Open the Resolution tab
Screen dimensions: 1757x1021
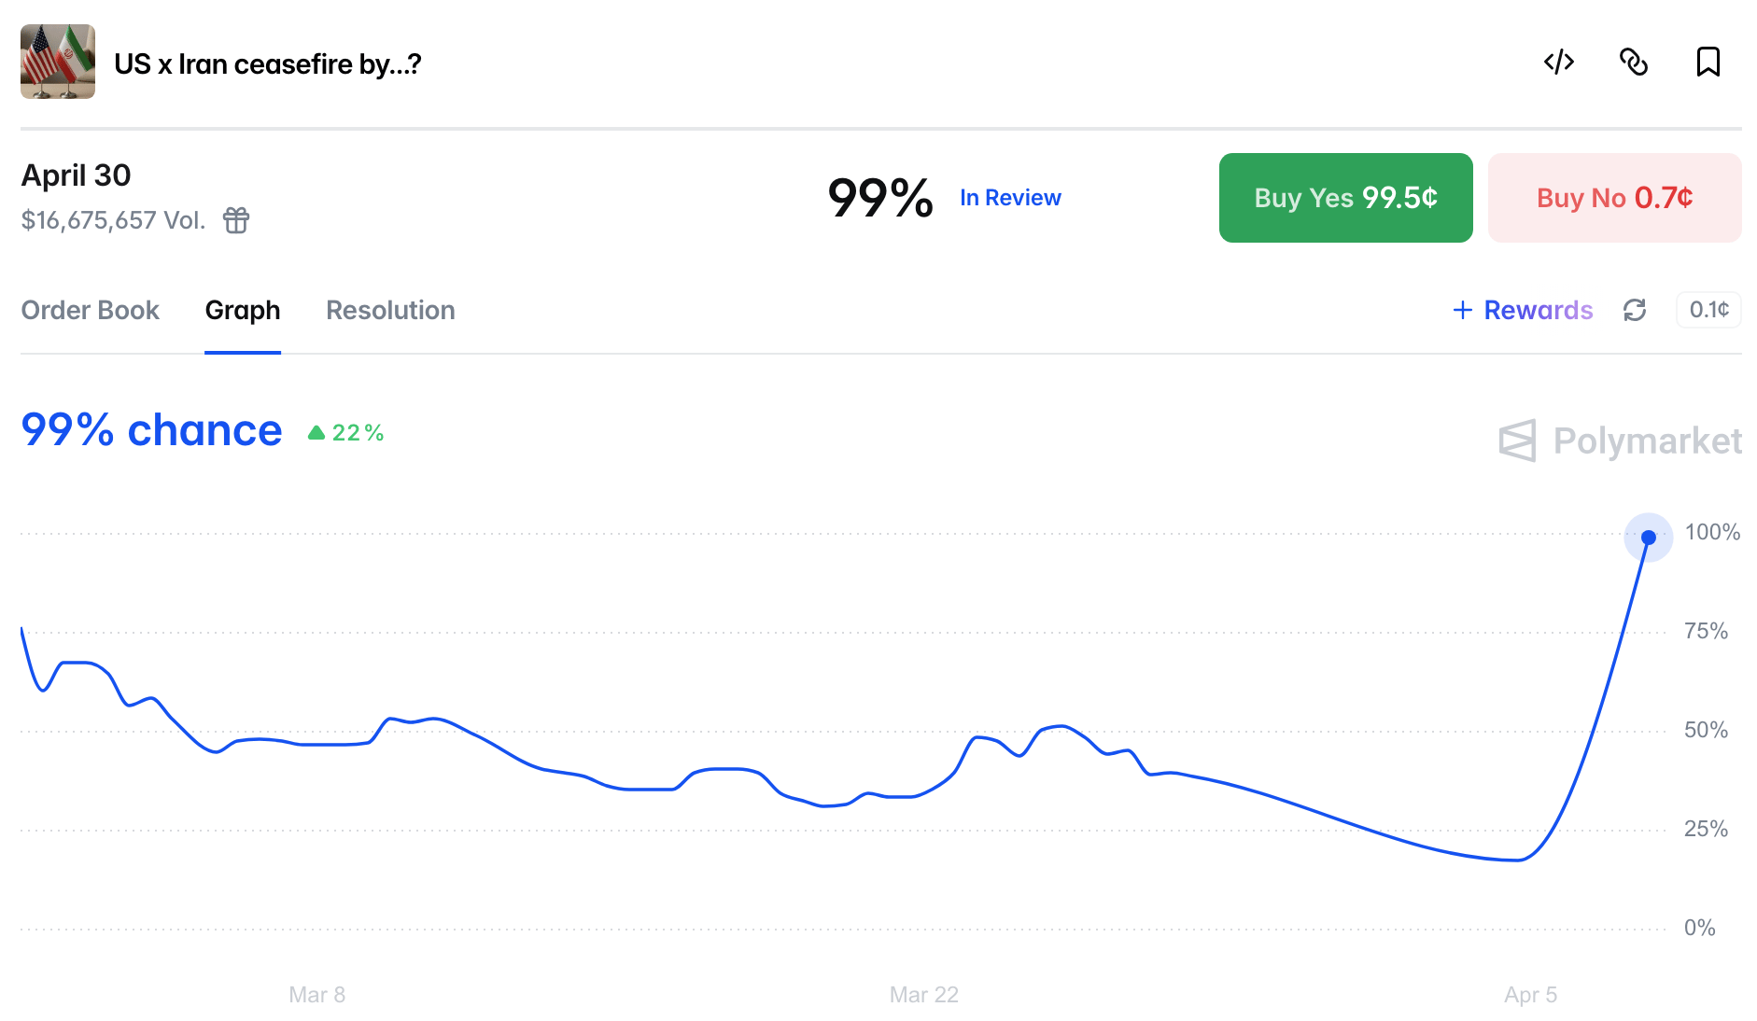(390, 310)
